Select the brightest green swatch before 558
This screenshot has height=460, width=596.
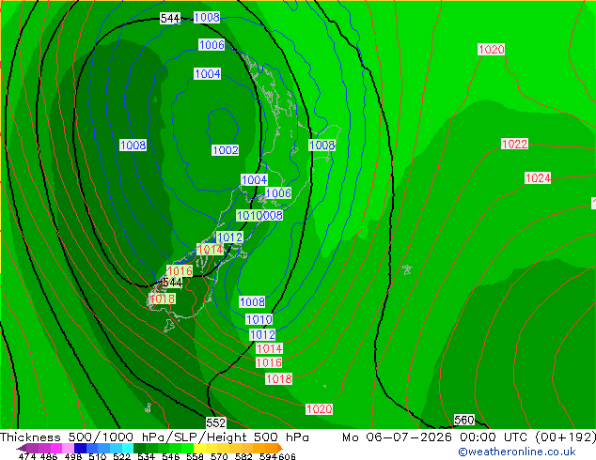[187, 448]
